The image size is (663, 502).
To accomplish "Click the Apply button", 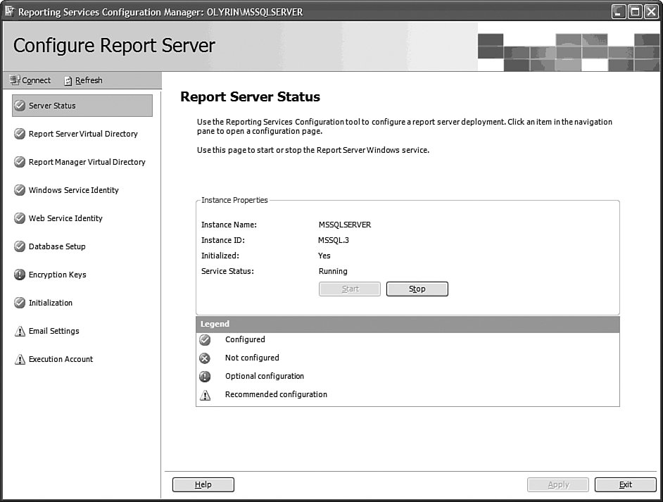I will [x=558, y=484].
